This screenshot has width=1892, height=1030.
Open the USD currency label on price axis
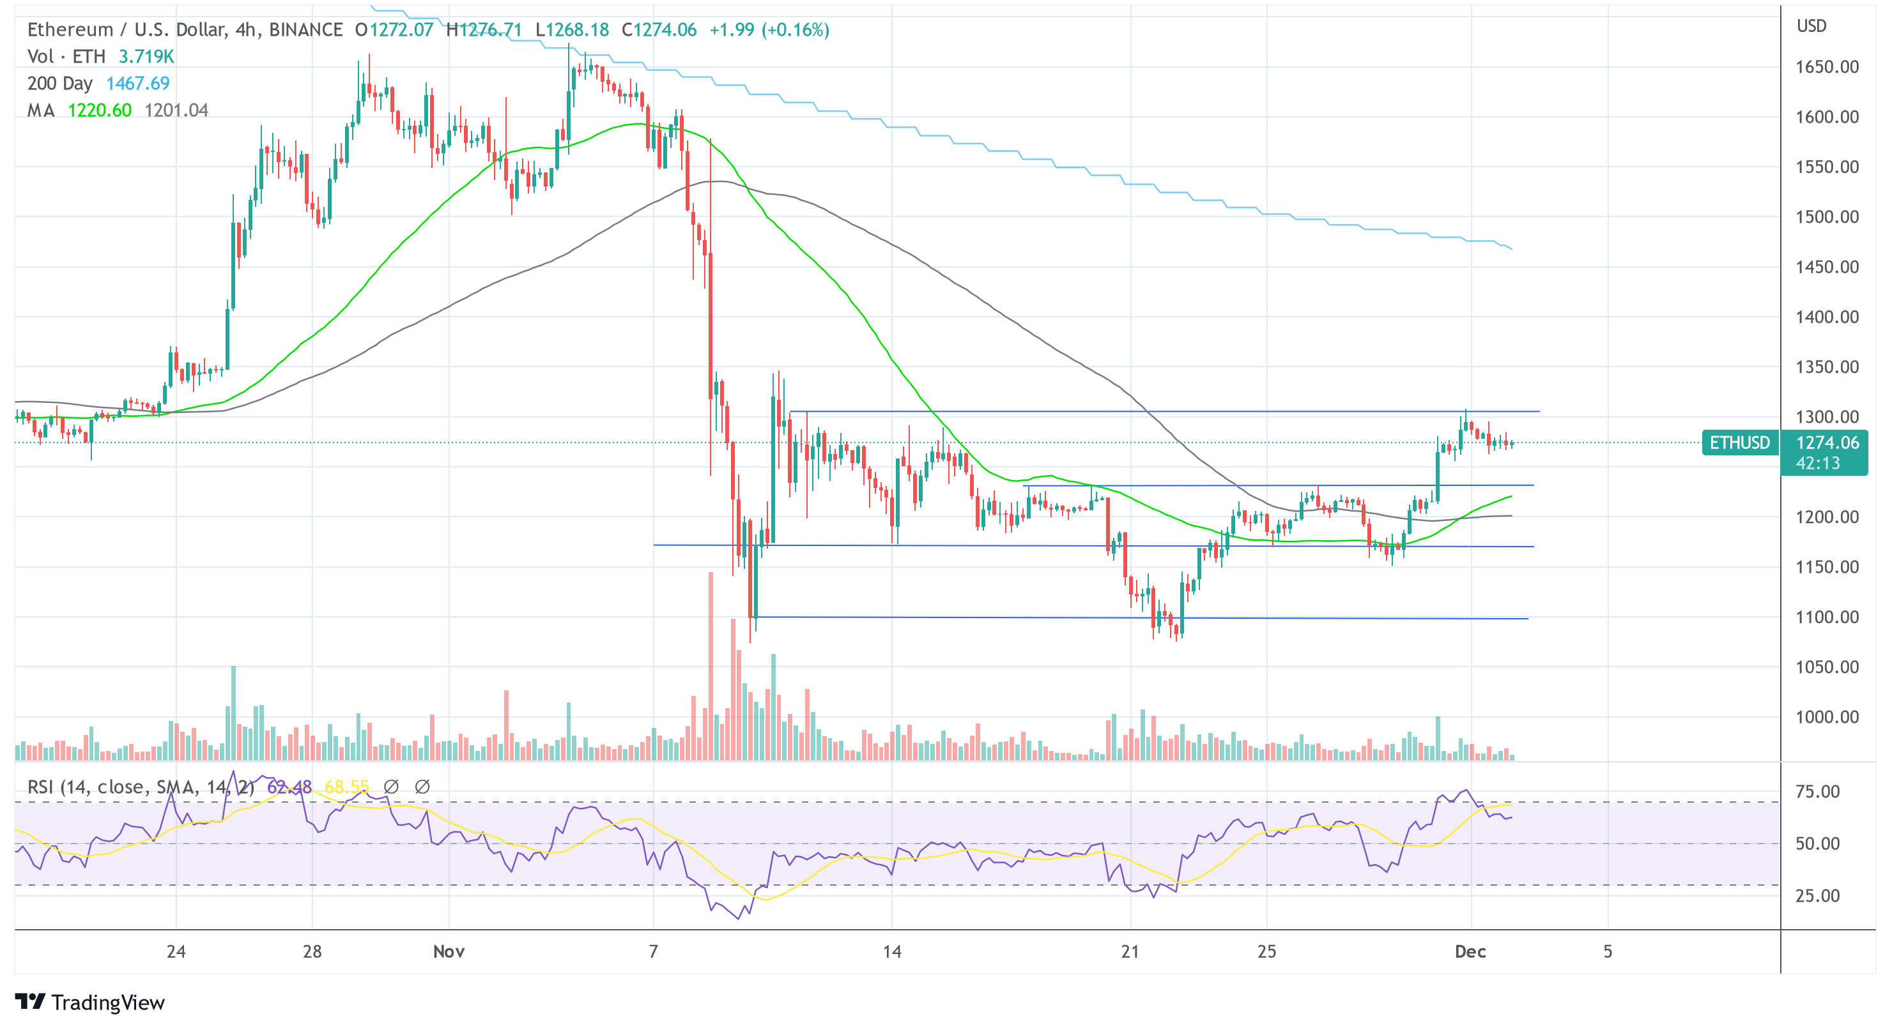[x=1811, y=26]
